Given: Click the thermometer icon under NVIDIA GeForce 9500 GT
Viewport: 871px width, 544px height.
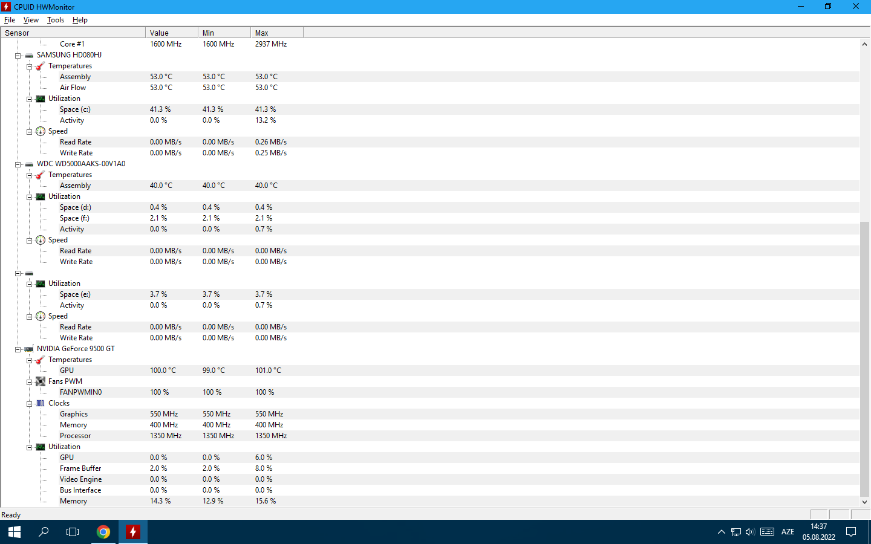Looking at the screenshot, I should [41, 360].
